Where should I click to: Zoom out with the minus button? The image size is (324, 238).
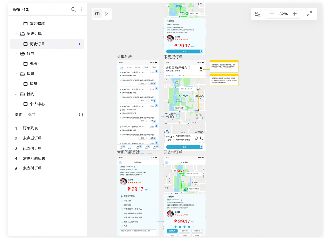coord(272,14)
